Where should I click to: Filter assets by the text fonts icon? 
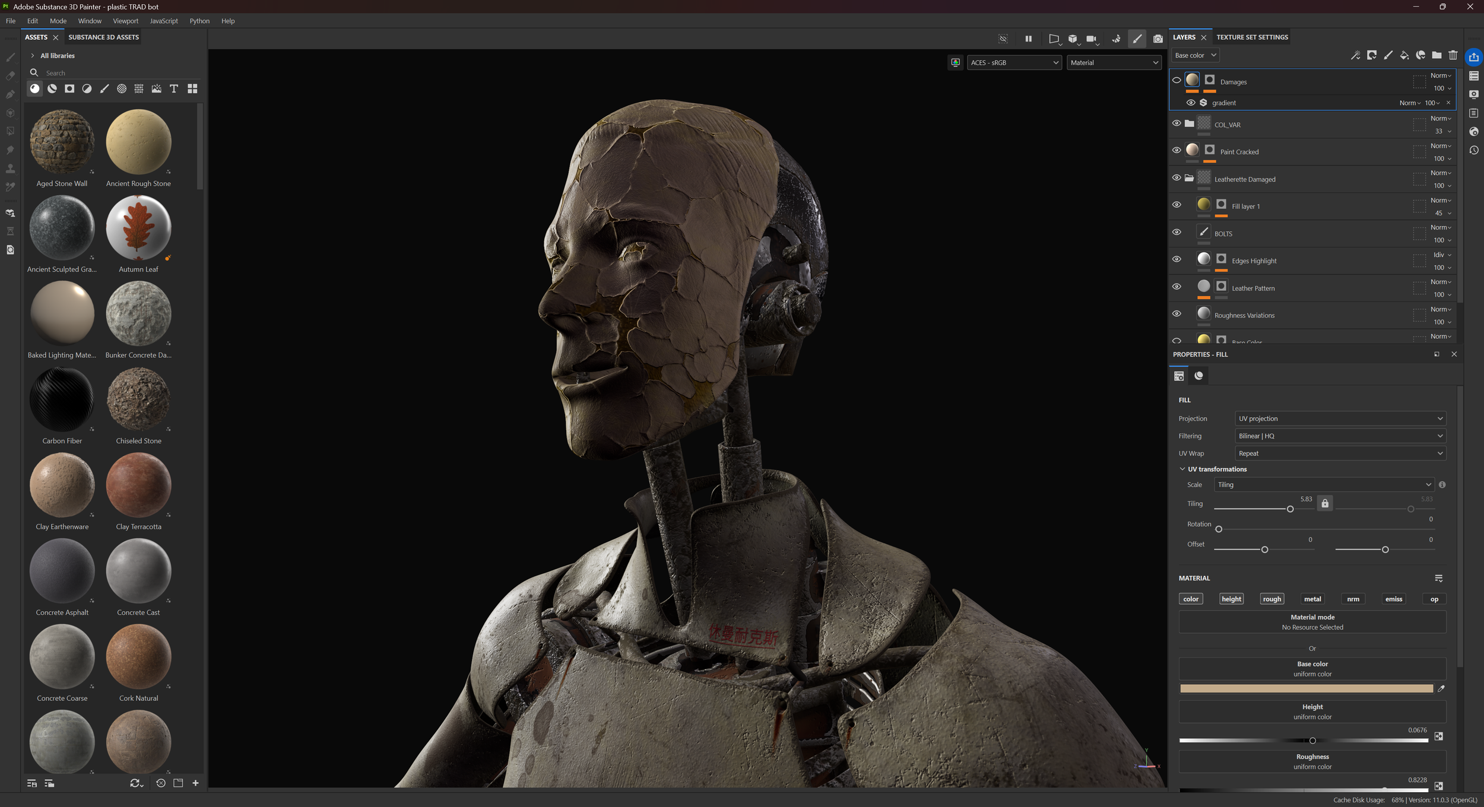[174, 89]
